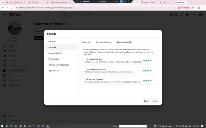Viewport: 206px width, 128px height.
Task: Click the taskbar clock
Action: tap(196, 126)
